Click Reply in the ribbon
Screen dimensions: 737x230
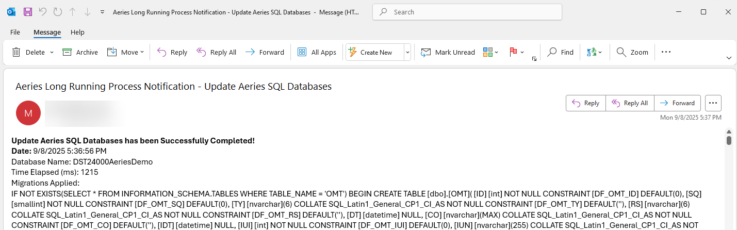click(x=172, y=52)
